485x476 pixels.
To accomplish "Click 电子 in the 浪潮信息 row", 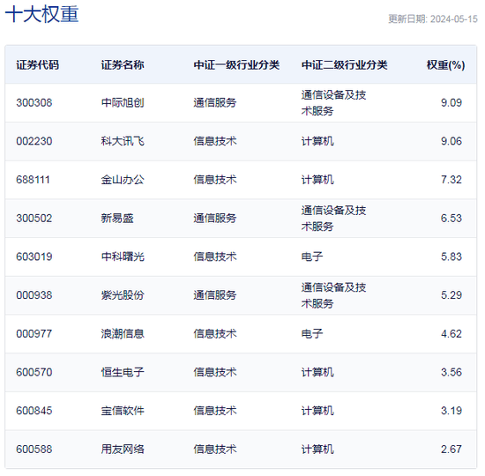I will (x=312, y=334).
